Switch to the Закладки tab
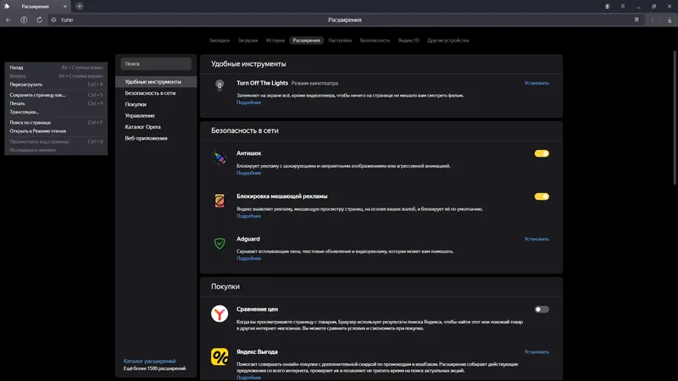 (220, 41)
